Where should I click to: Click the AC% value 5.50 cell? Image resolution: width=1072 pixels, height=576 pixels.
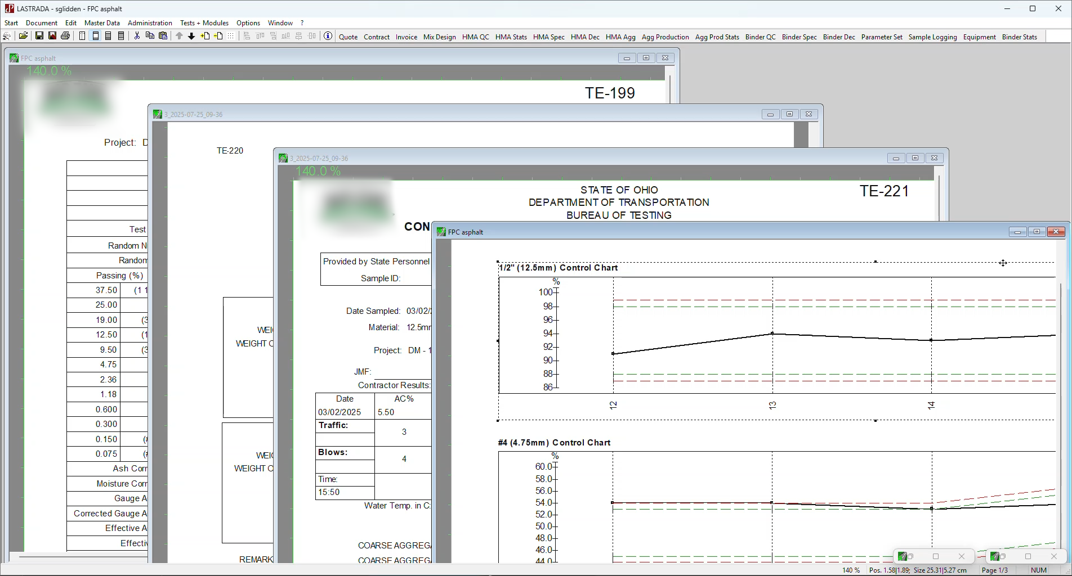tap(403, 412)
